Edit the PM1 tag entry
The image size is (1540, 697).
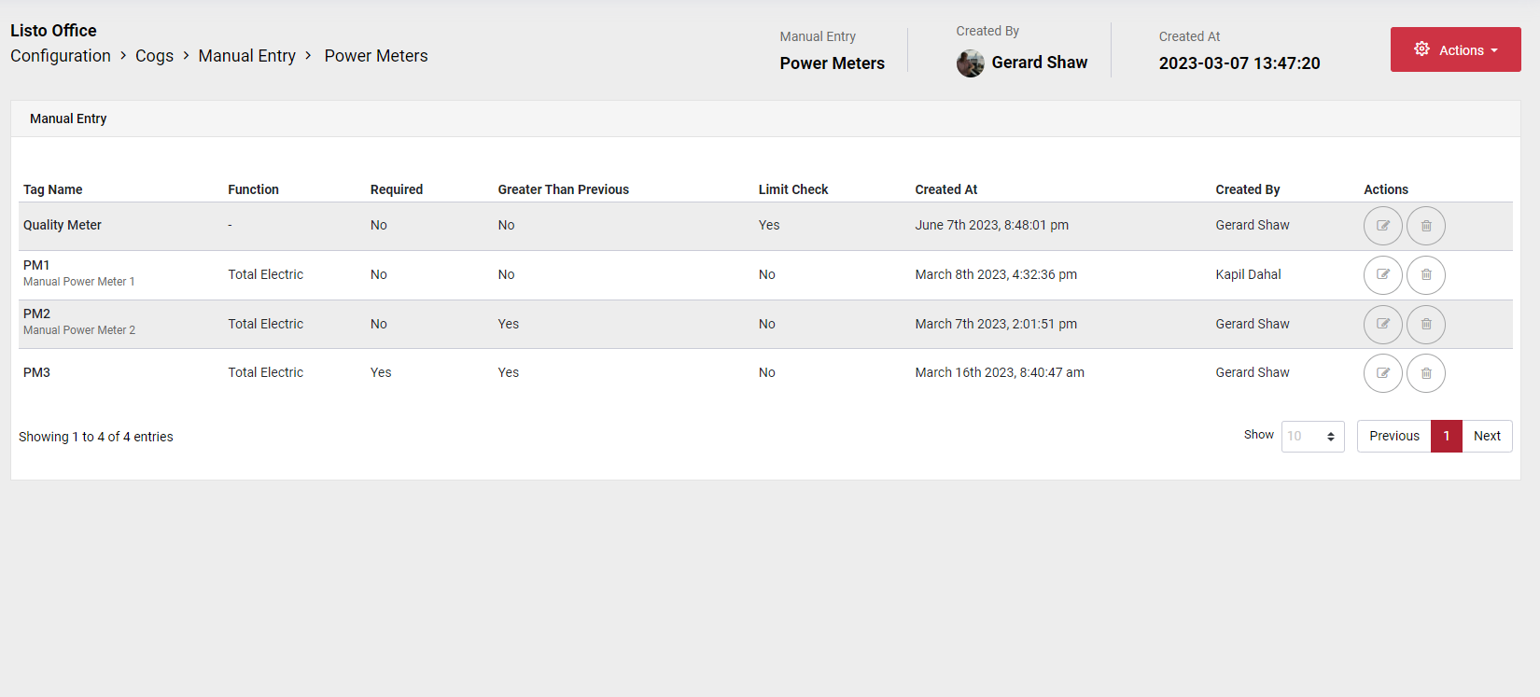tap(1382, 275)
